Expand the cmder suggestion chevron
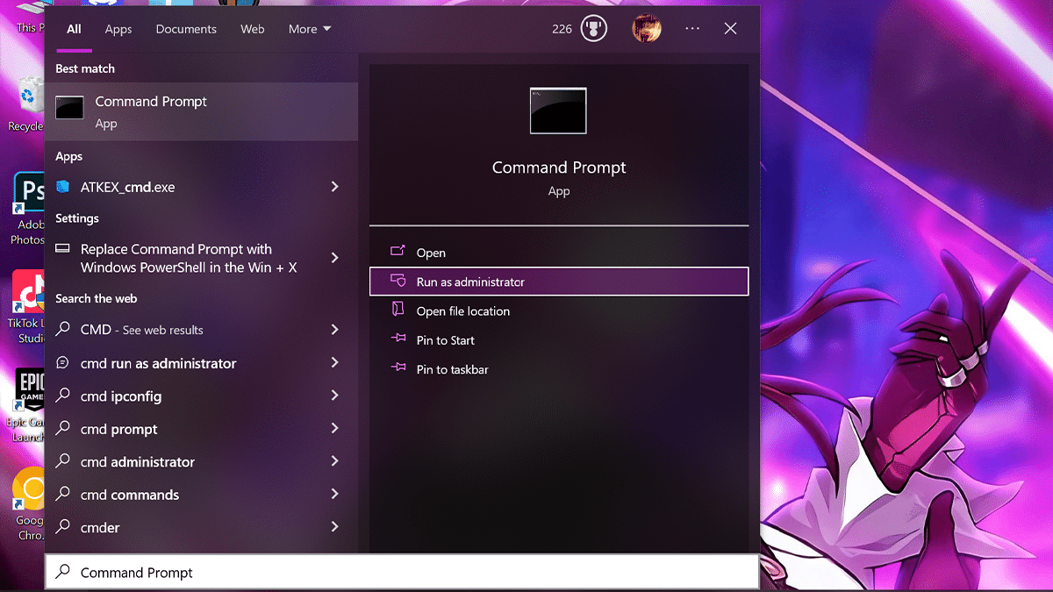The width and height of the screenshot is (1053, 592). click(x=334, y=527)
